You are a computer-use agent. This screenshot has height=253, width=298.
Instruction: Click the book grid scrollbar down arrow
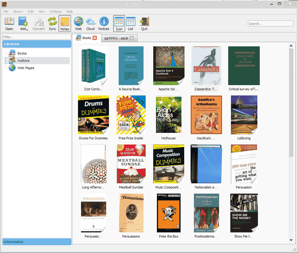point(291,240)
